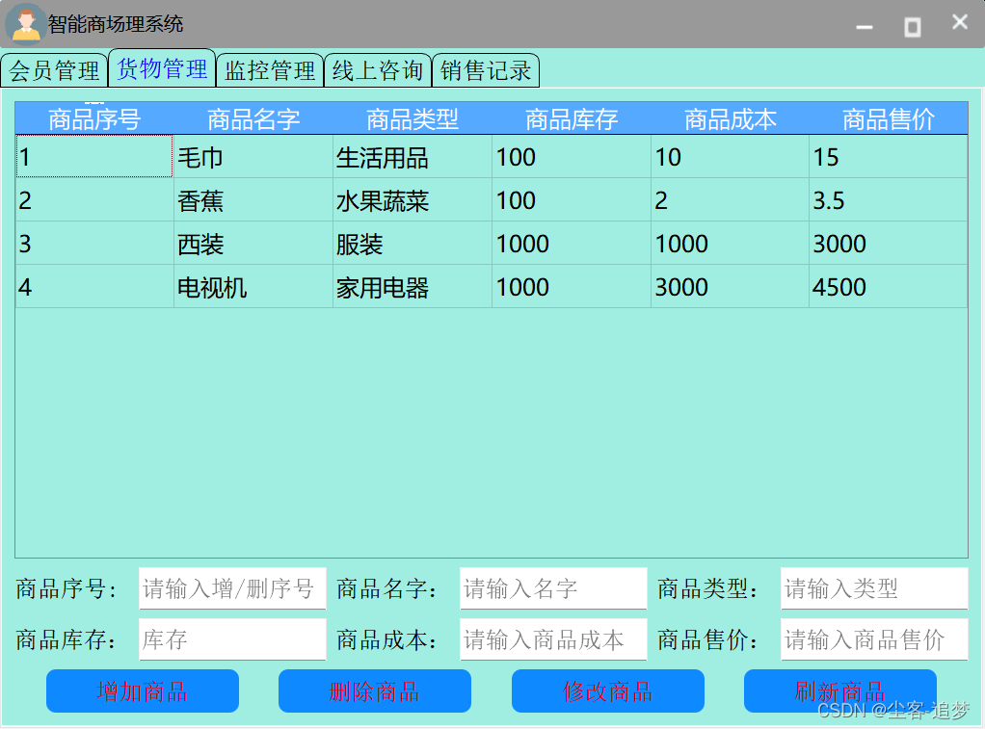Screen dimensions: 985x729
Task: Click the 商品成本 column header
Action: click(730, 118)
